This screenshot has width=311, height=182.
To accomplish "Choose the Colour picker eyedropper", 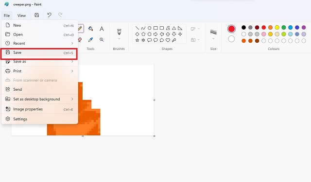I will 91,40.
